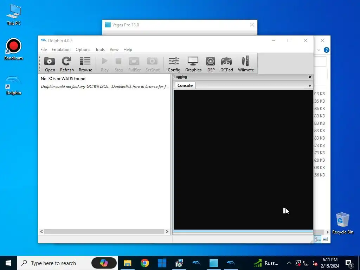Select the Dolphin desktop shortcut
This screenshot has width=360, height=270.
pos(14,85)
